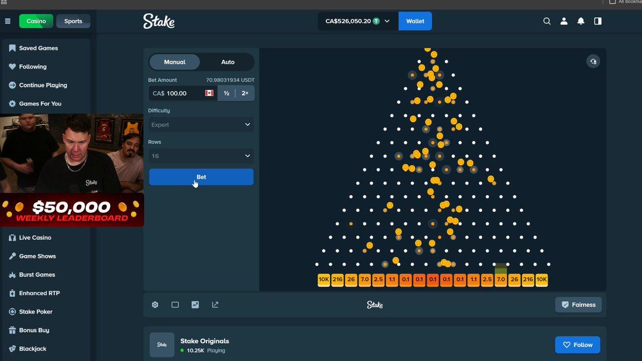642x361 pixels.
Task: Pop out game with arrow icon
Action: 215,305
